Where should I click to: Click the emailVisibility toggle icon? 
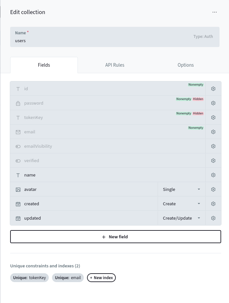coord(18,146)
